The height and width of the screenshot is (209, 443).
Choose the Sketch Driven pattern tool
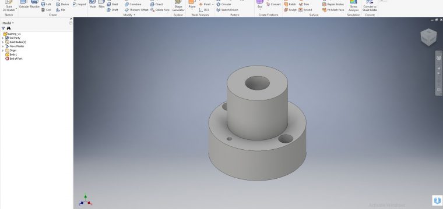[227, 9]
